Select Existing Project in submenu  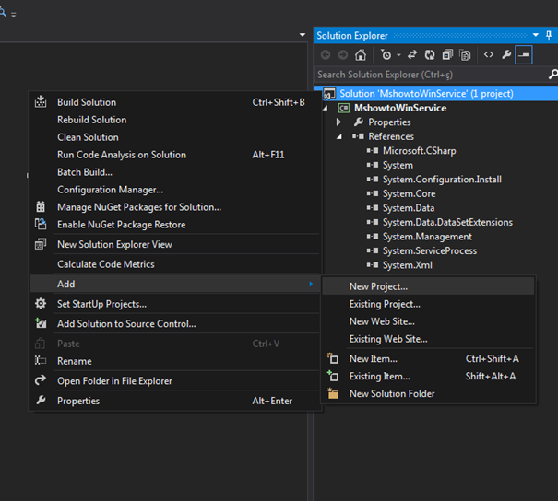(428, 304)
